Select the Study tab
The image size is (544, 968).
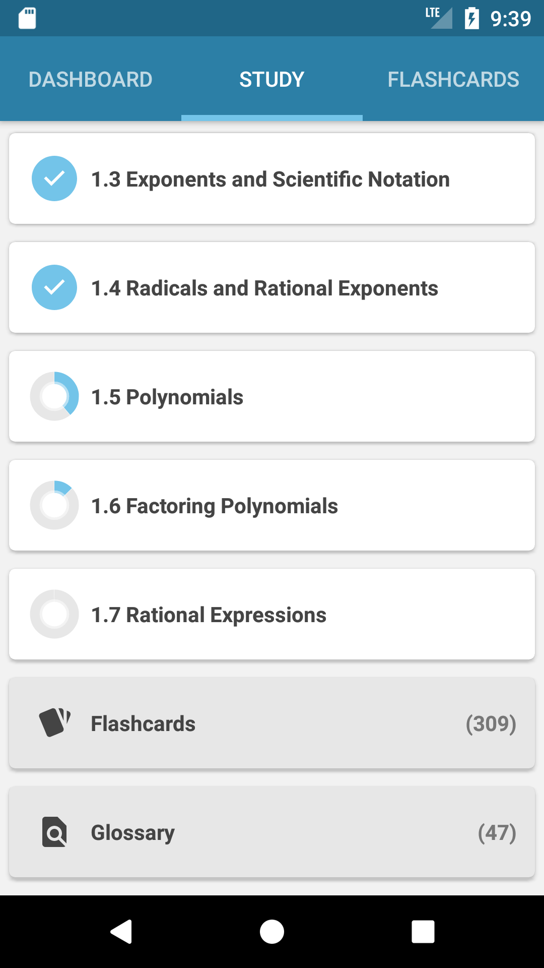coord(272,79)
